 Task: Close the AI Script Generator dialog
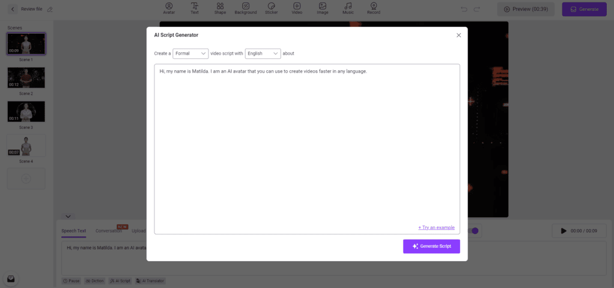pos(459,35)
